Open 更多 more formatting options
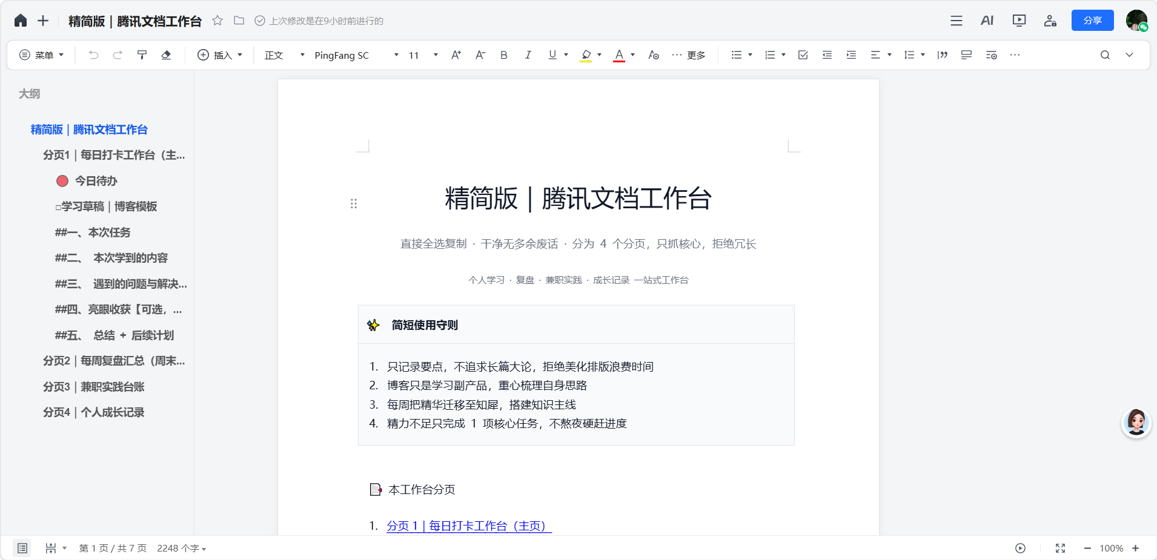This screenshot has height=560, width=1157. [689, 55]
